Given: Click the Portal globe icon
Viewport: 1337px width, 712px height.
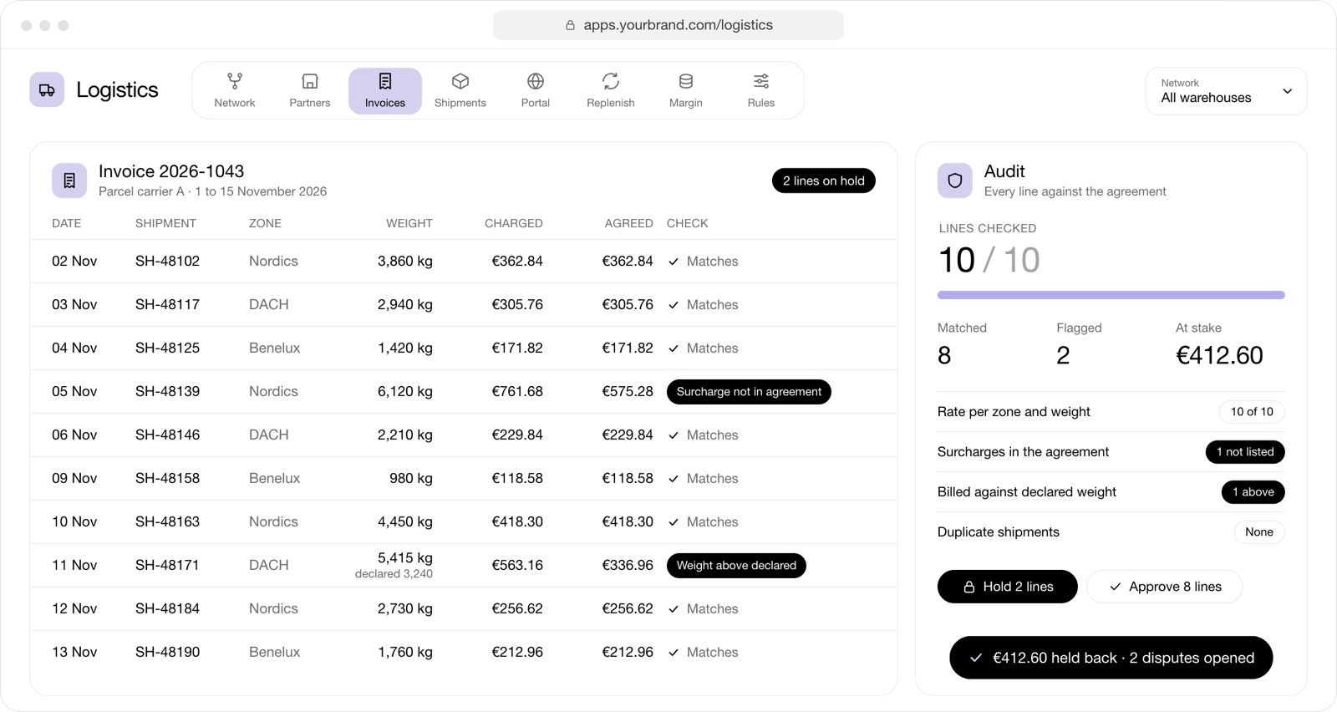Looking at the screenshot, I should pos(536,81).
